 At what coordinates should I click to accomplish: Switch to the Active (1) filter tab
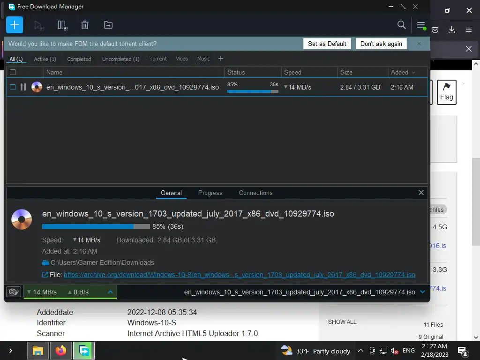tap(45, 59)
